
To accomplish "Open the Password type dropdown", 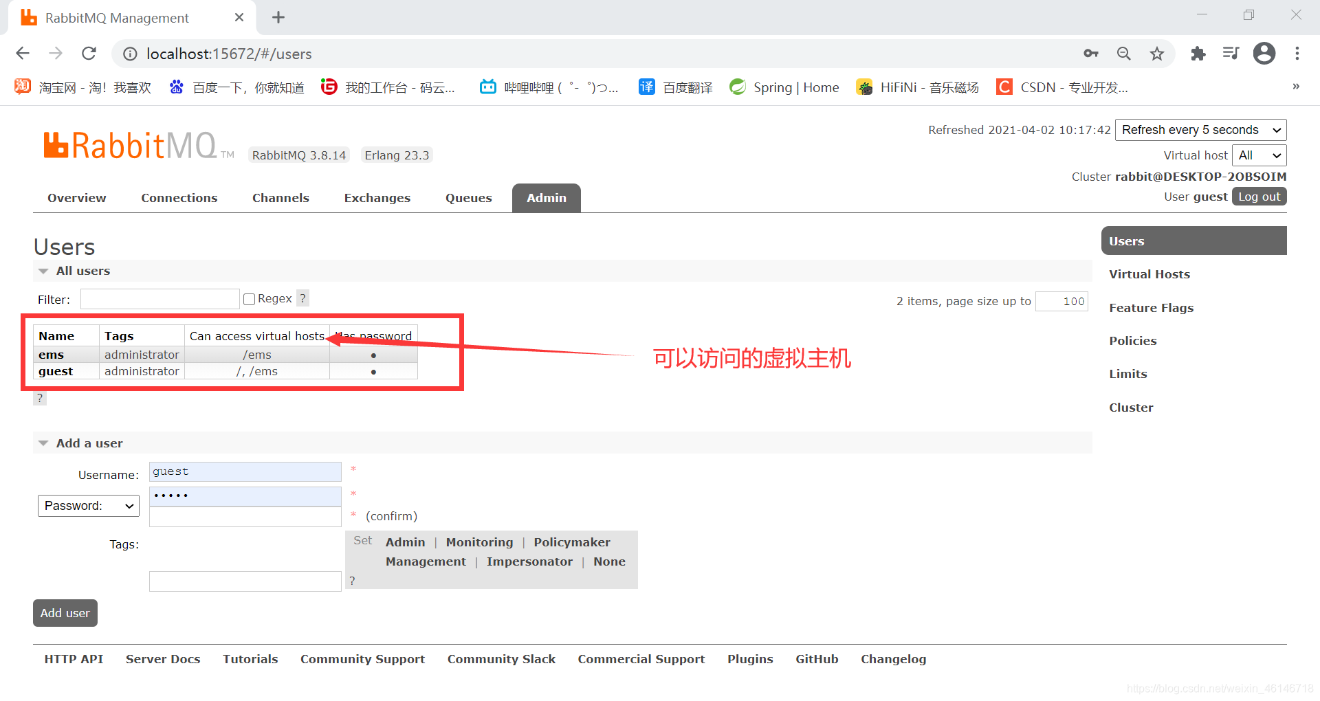I will (89, 506).
